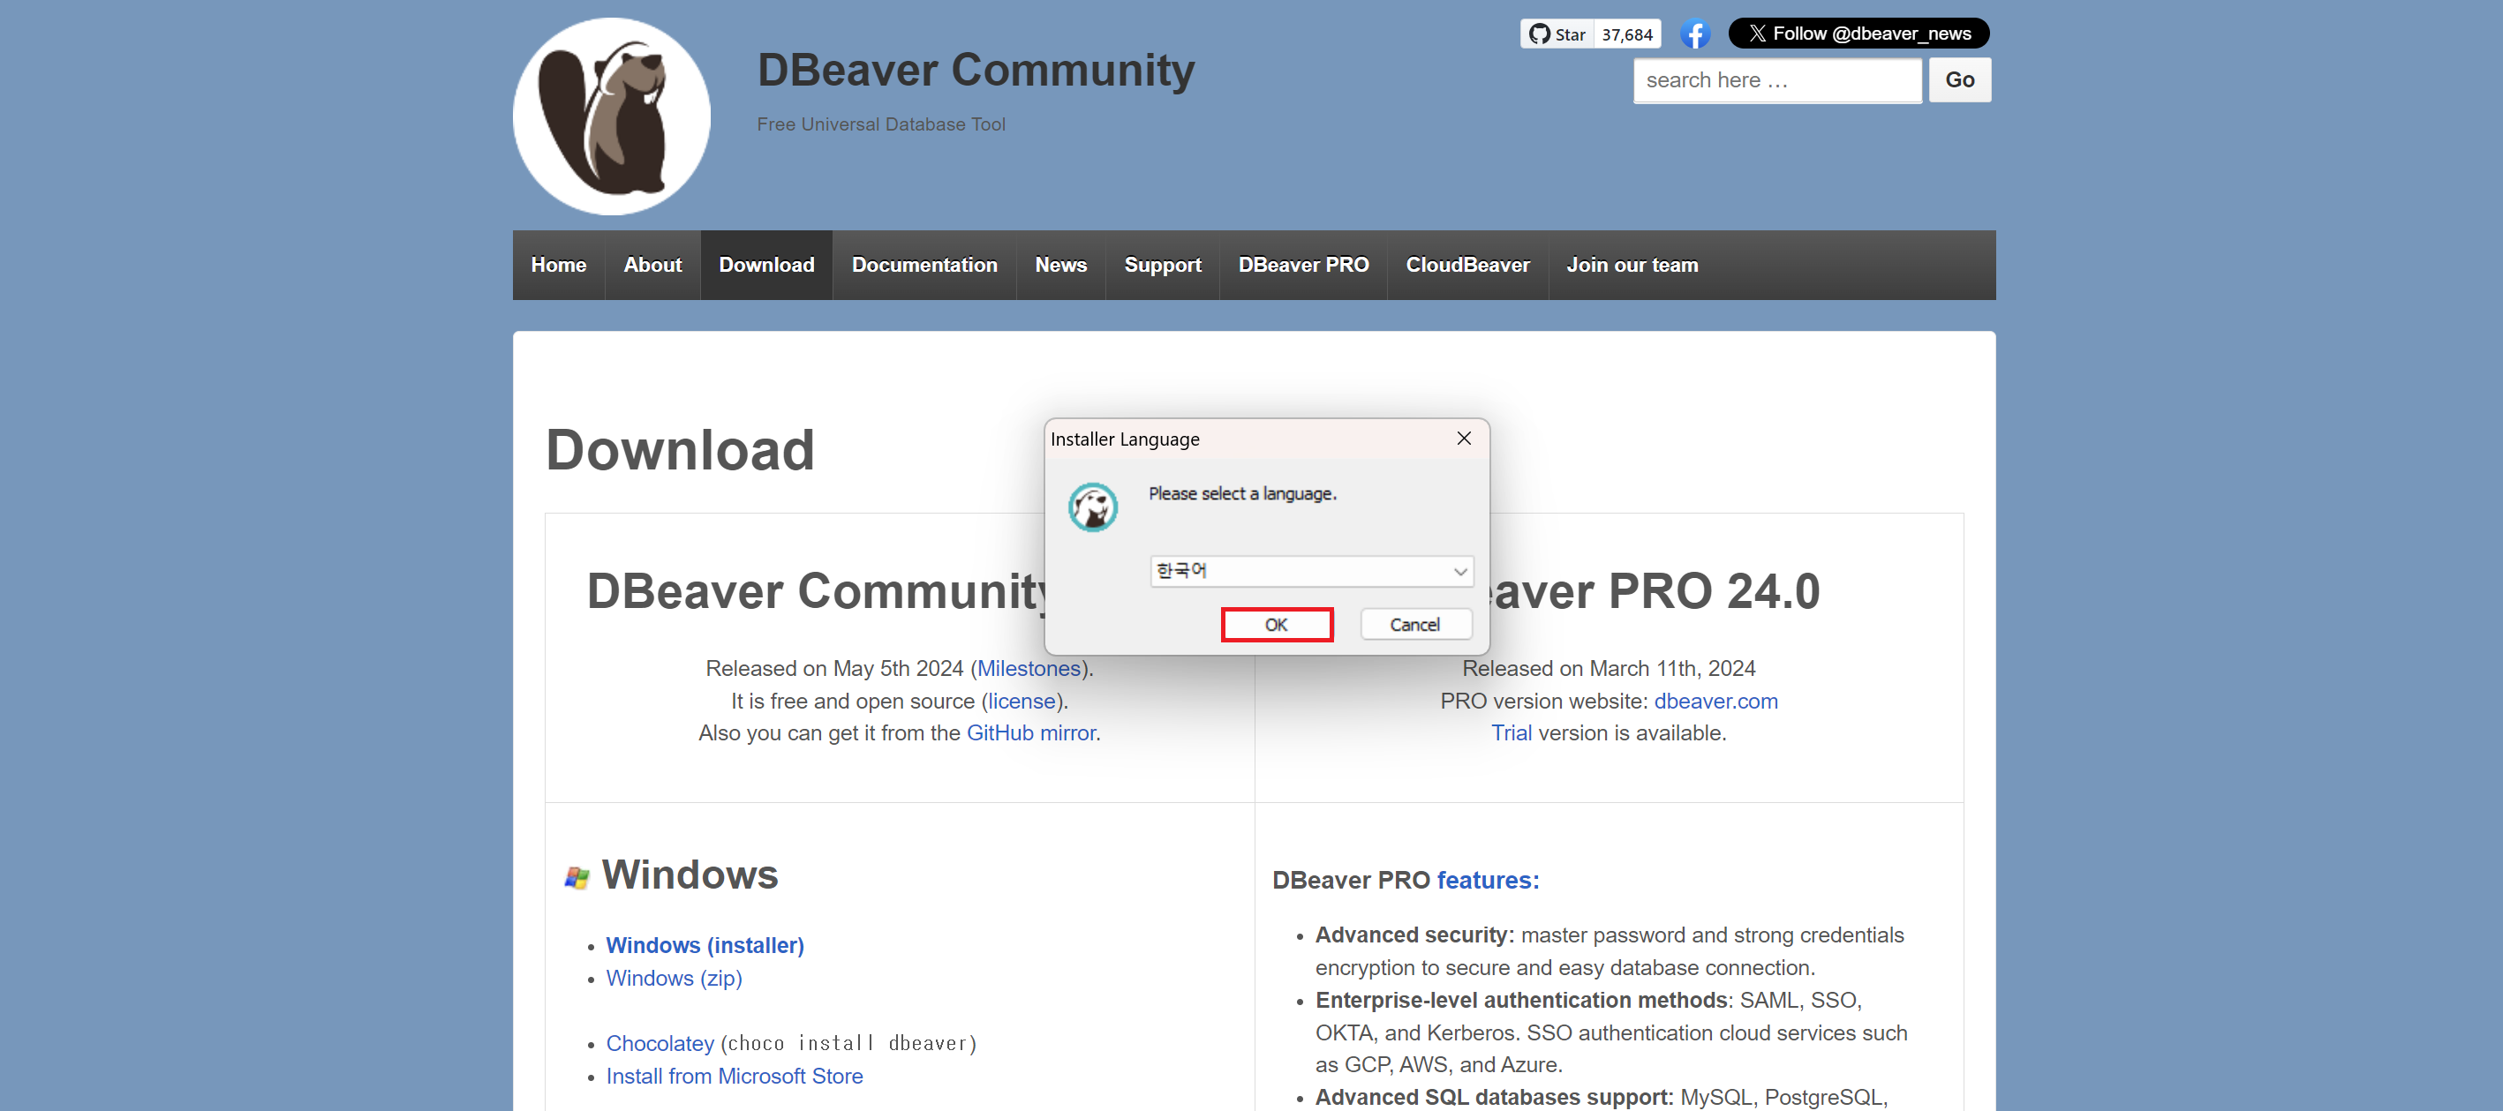Close the Installer Language dialog

point(1463,438)
